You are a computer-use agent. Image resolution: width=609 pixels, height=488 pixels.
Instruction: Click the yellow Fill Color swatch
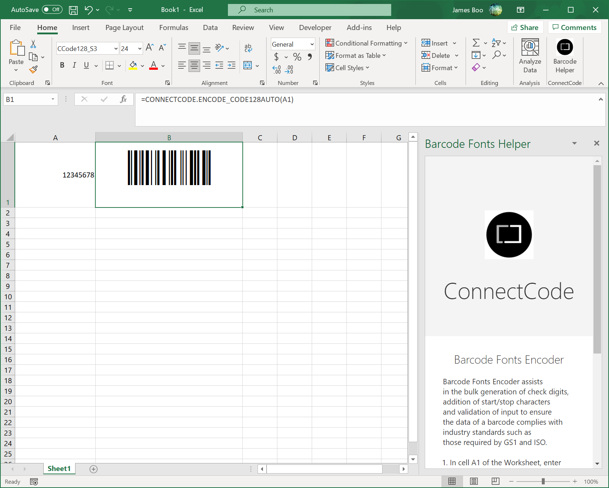coord(133,65)
